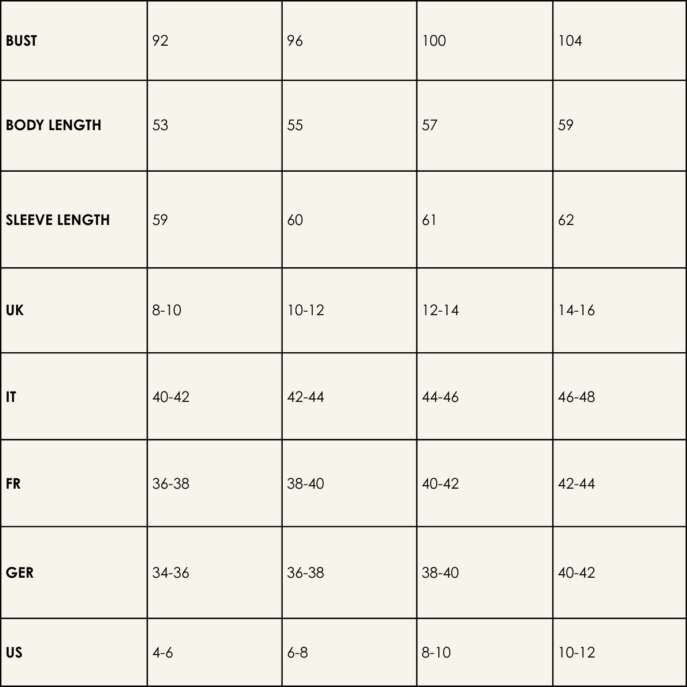Select the FR row label
The image size is (687, 687).
pos(13,484)
